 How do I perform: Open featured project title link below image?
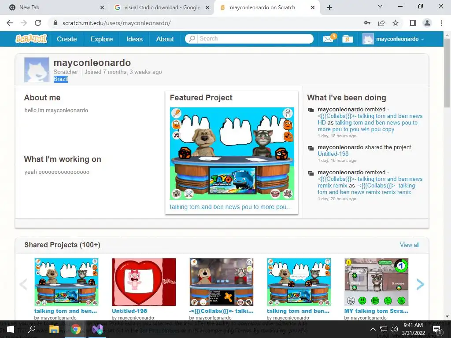click(231, 207)
